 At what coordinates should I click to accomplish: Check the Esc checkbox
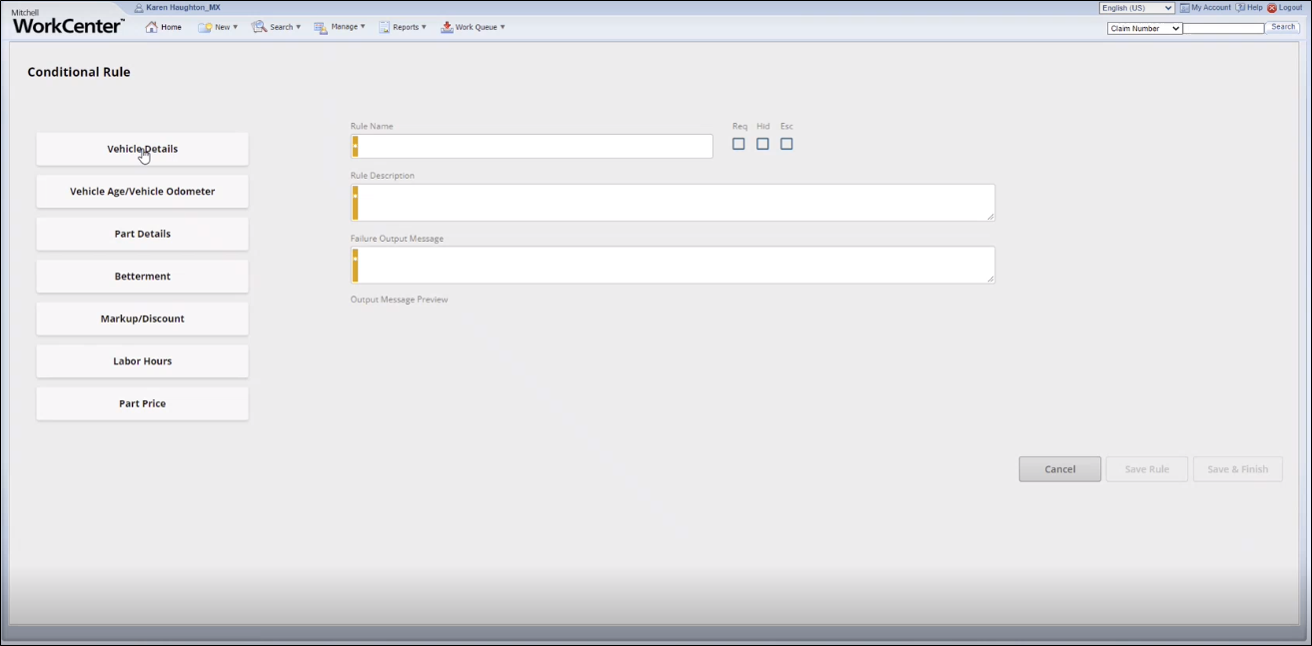tap(786, 144)
